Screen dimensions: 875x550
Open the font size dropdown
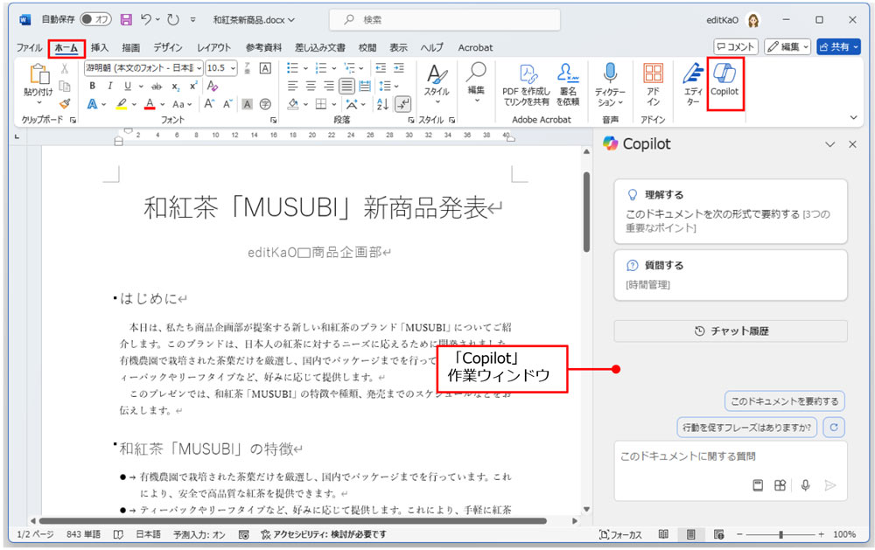coord(227,68)
